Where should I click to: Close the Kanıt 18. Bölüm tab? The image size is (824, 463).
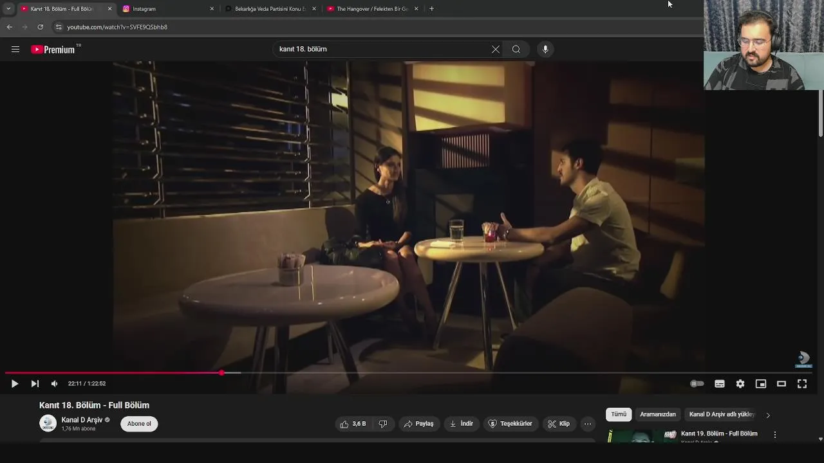click(109, 9)
